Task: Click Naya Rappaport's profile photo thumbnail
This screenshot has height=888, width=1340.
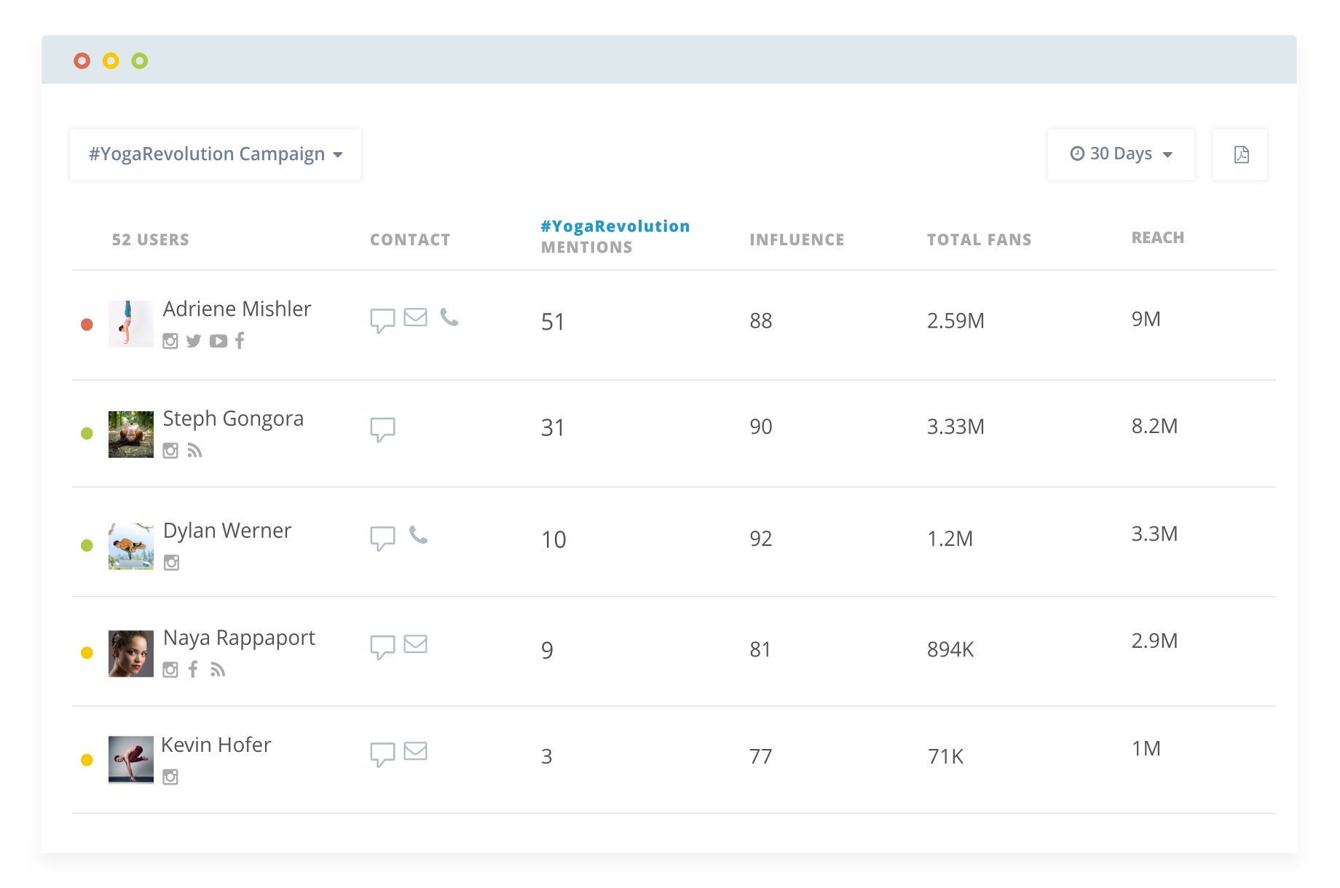Action: 131,654
